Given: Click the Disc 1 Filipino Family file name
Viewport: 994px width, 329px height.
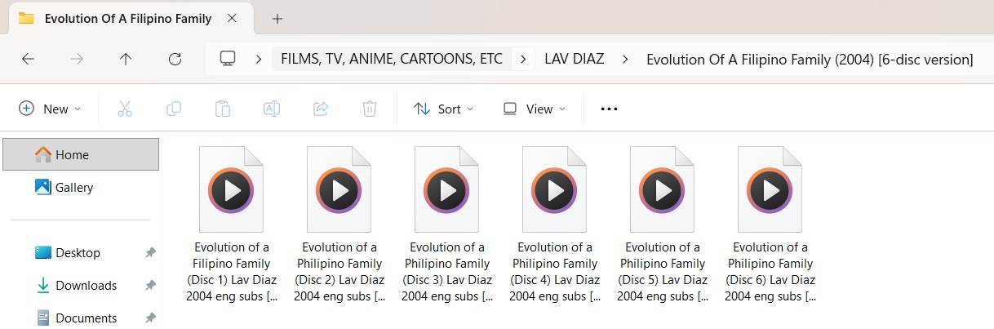Looking at the screenshot, I should click(232, 272).
